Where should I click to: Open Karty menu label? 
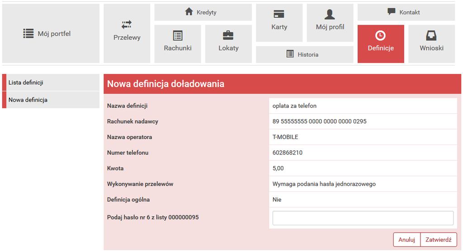(279, 27)
